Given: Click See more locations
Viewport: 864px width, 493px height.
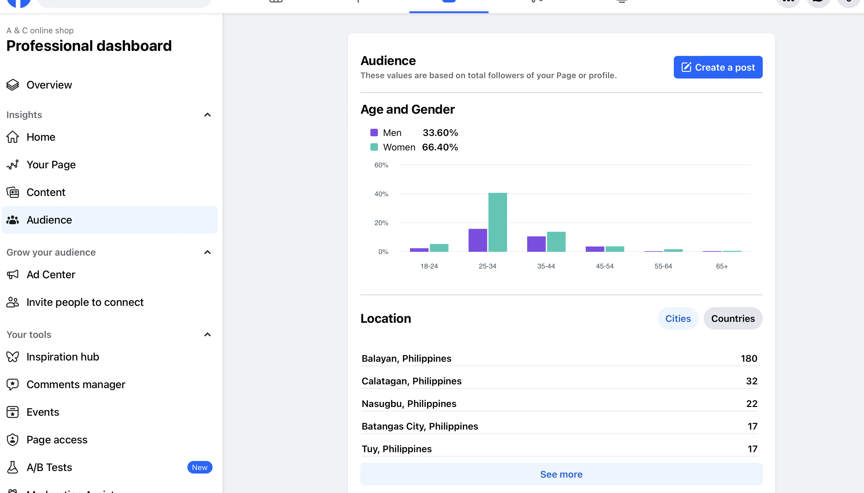Looking at the screenshot, I should (x=561, y=474).
